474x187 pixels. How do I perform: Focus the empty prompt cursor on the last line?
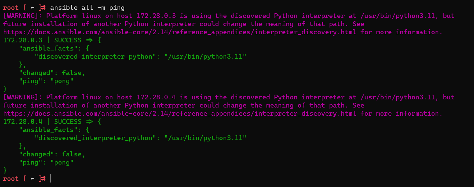51,179
